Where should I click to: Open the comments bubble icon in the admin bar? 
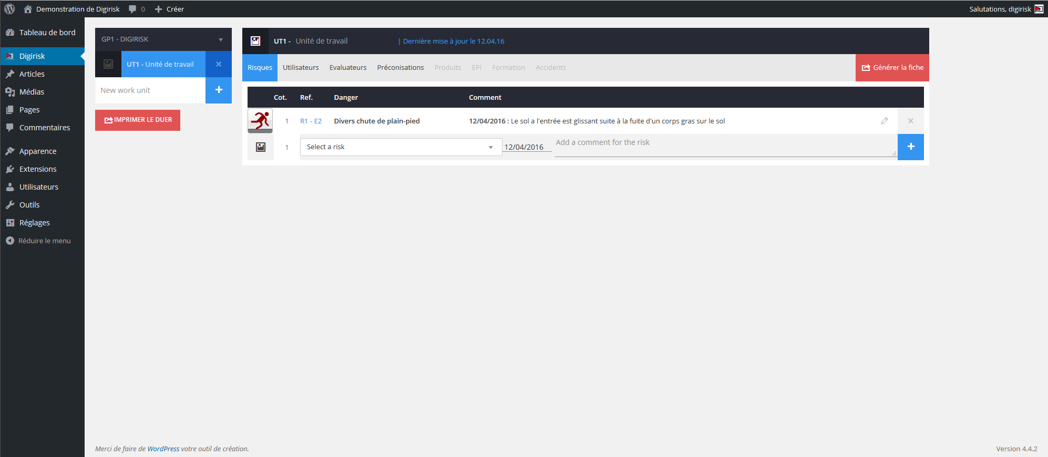[x=132, y=9]
